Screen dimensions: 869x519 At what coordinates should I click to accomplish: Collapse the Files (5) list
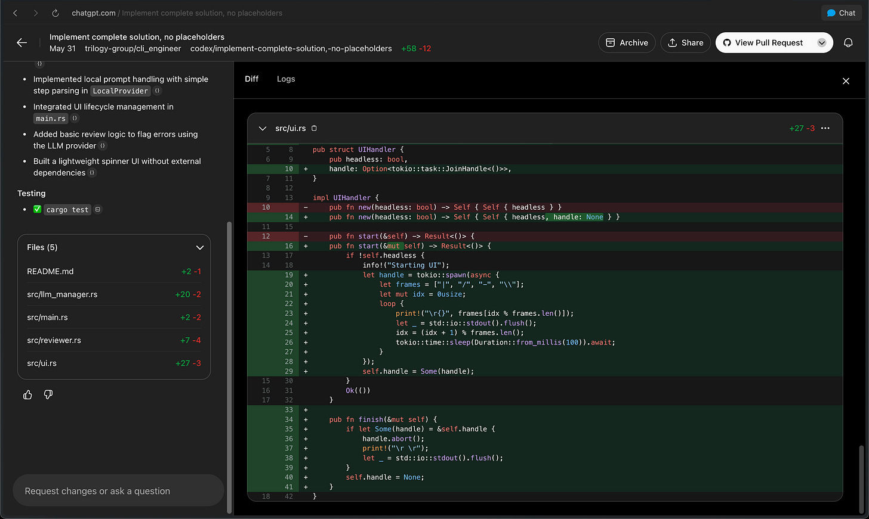[200, 247]
